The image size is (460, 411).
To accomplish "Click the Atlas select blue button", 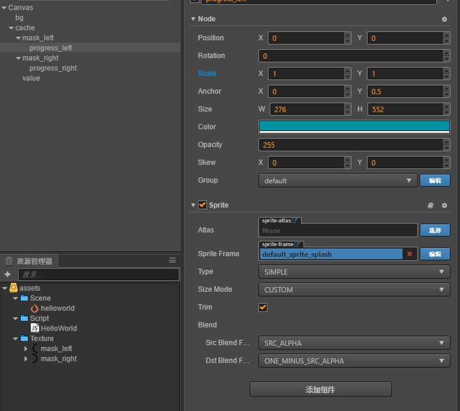I will click(435, 230).
